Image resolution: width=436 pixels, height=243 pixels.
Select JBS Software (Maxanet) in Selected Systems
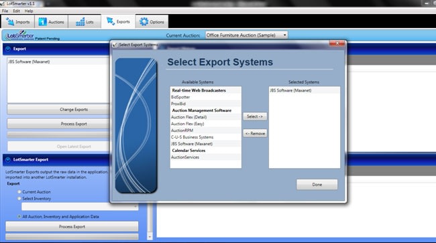305,90
